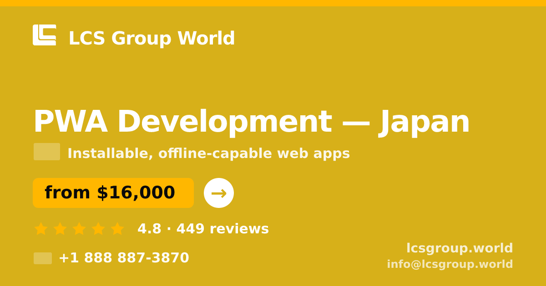Click the third rating star

click(x=79, y=229)
